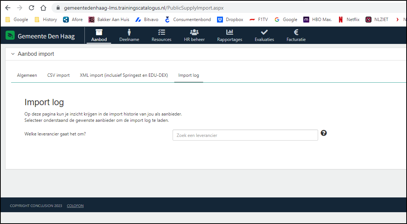The image size is (407, 224).
Task: Open the Aanbod section icon
Action: point(99,32)
